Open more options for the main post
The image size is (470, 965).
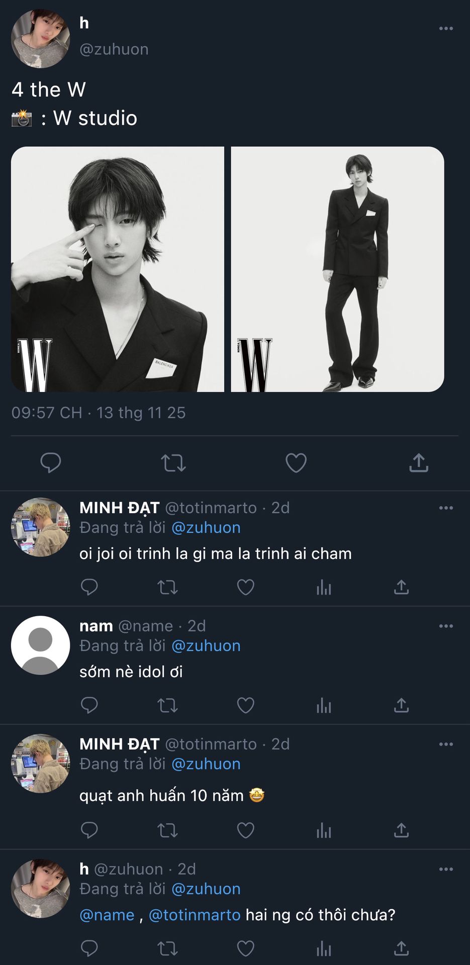tap(446, 29)
